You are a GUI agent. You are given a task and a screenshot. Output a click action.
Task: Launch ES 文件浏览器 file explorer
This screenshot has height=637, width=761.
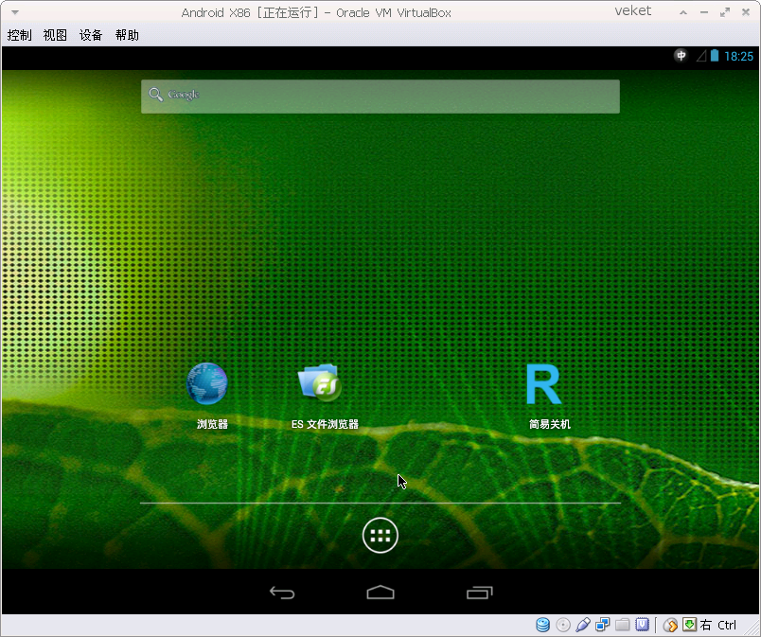(325, 395)
